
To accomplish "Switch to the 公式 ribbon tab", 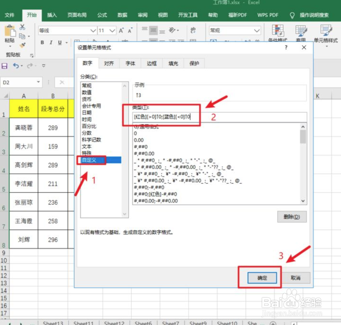I will pos(102,15).
